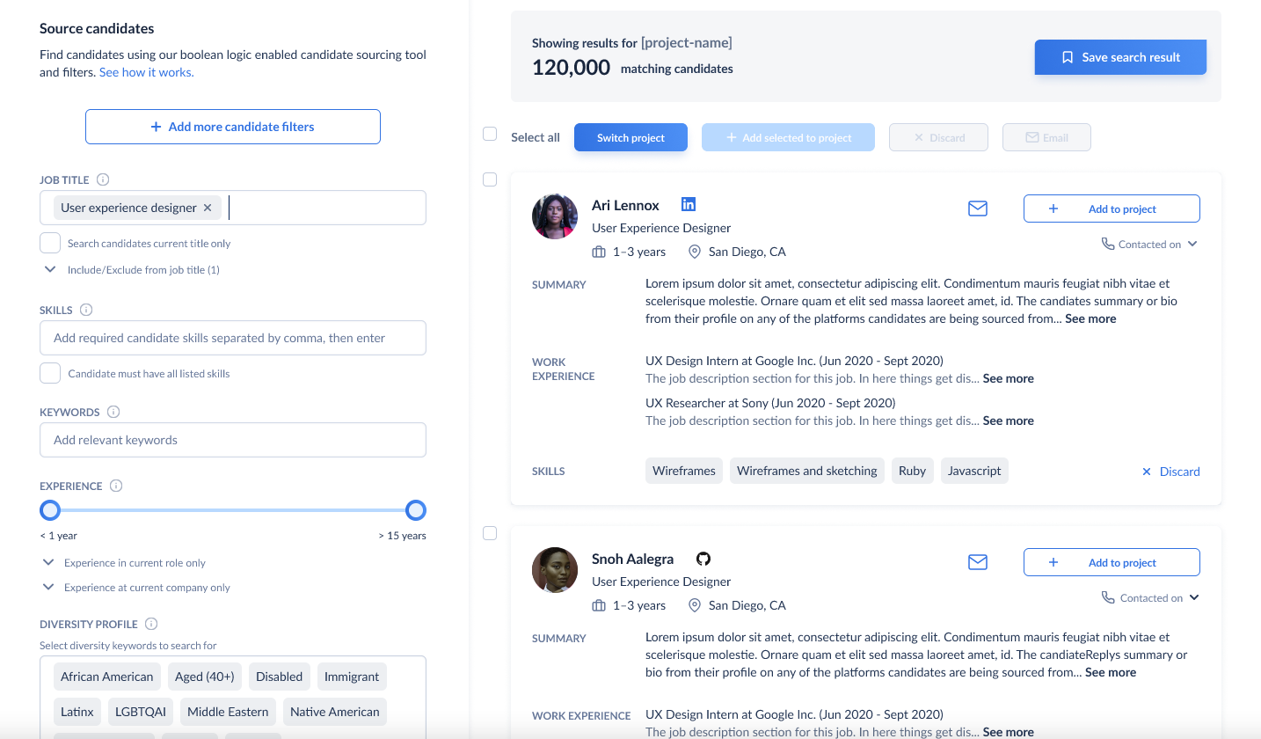This screenshot has height=739, width=1261.
Task: Click Save search result button
Action: (1120, 57)
